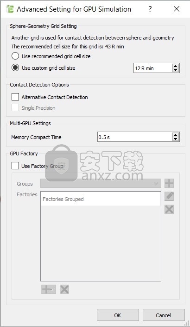The height and width of the screenshot is (327, 190).
Task: Click the edit group pencil icon
Action: point(169,196)
